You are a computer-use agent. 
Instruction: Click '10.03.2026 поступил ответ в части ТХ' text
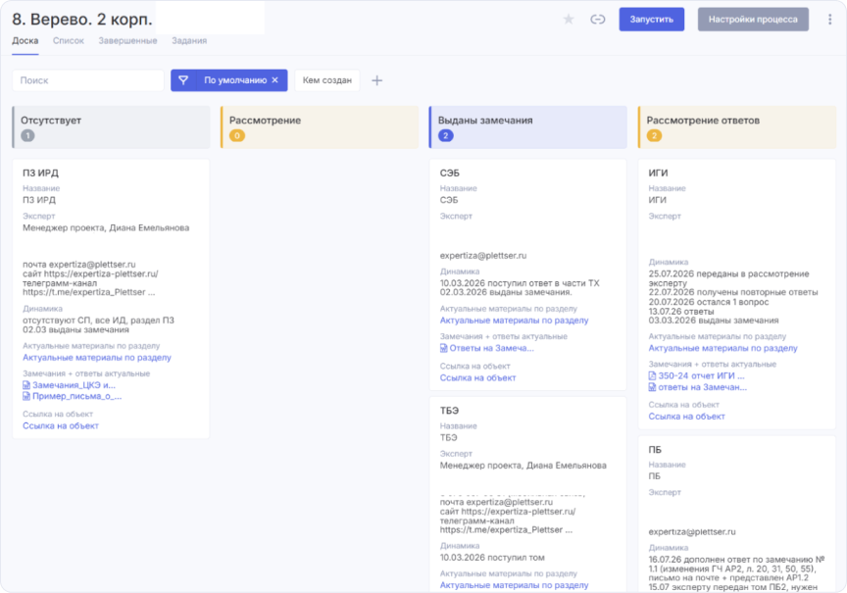520,283
